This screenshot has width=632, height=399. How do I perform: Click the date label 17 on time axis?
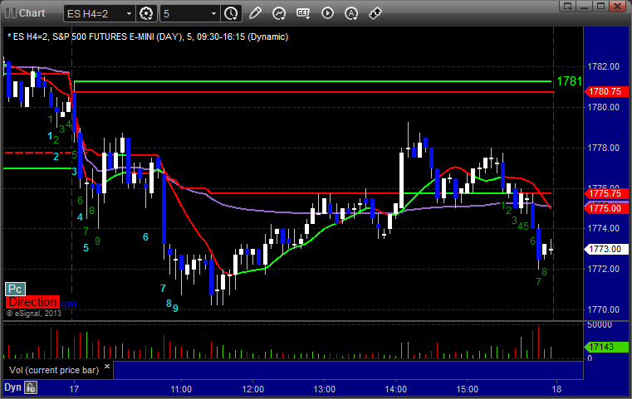point(74,389)
